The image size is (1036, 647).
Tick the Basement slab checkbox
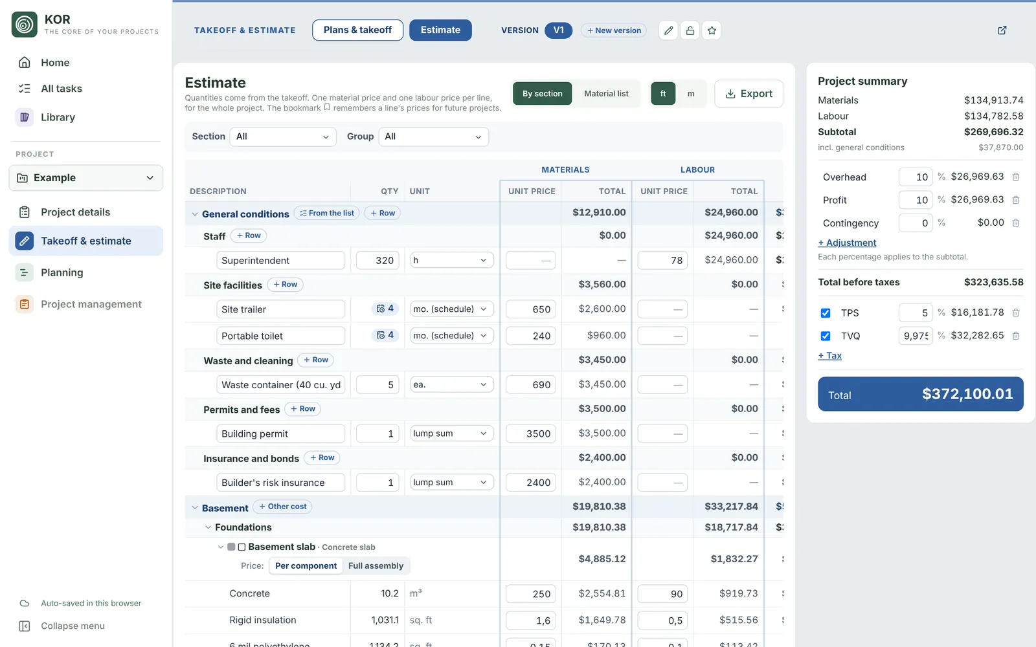(242, 547)
